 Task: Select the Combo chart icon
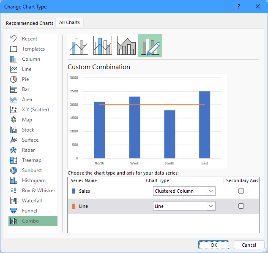14,221
